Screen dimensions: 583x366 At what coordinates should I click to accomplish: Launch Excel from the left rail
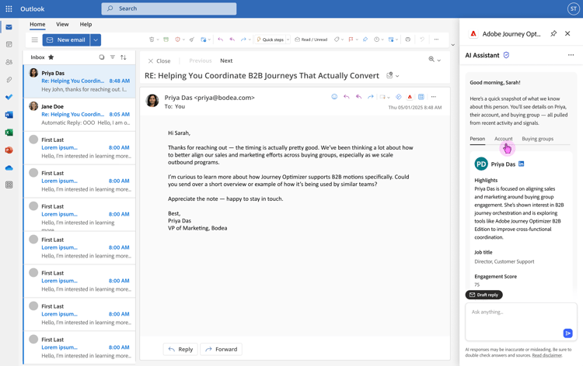coord(9,133)
